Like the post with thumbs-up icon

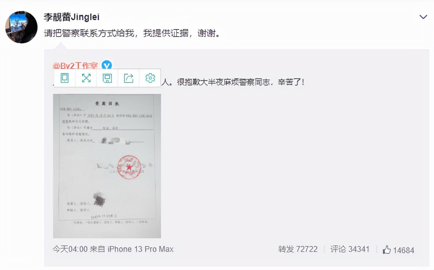click(387, 250)
